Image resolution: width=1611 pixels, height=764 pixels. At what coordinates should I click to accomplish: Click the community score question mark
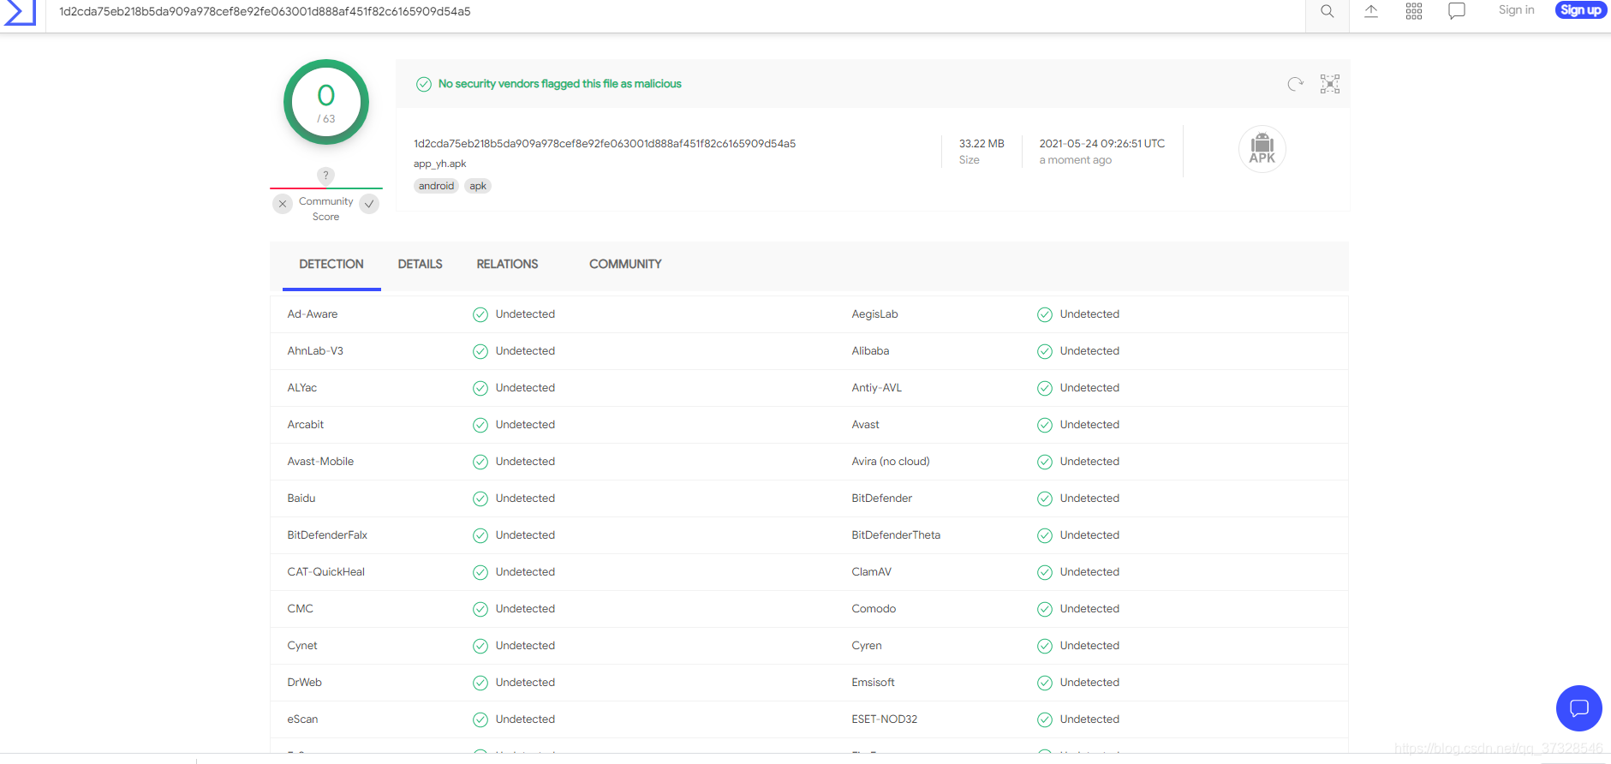coord(325,176)
